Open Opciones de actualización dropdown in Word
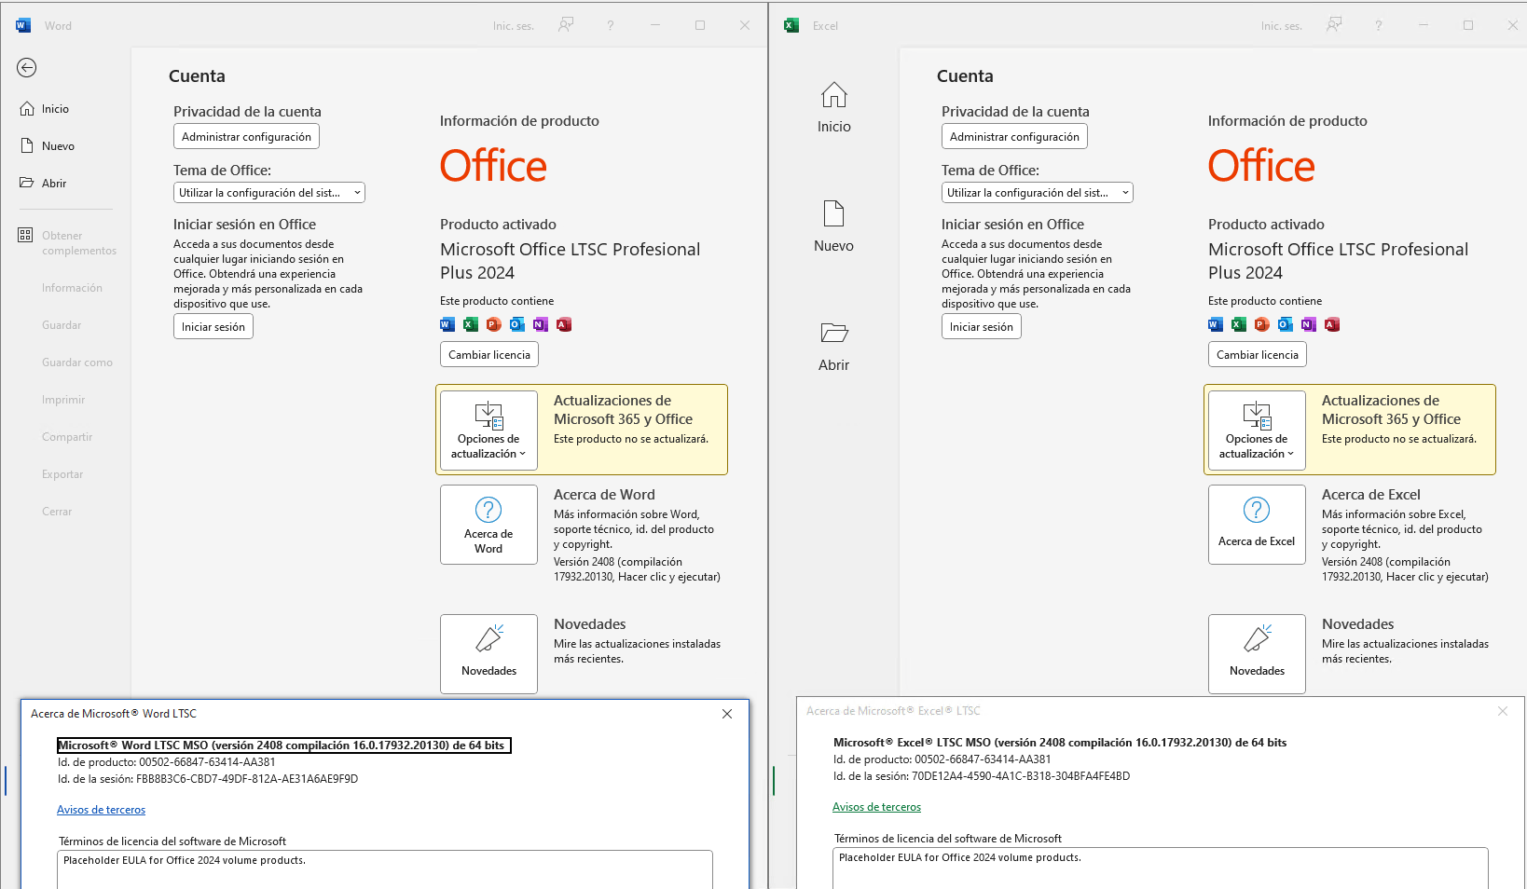 point(488,430)
